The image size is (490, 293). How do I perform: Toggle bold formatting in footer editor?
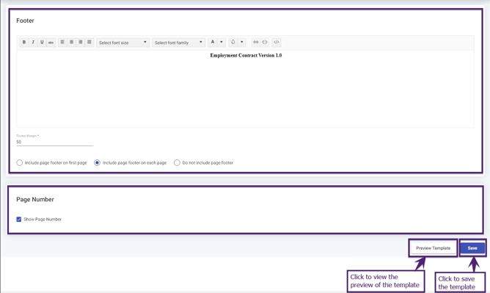tap(24, 42)
